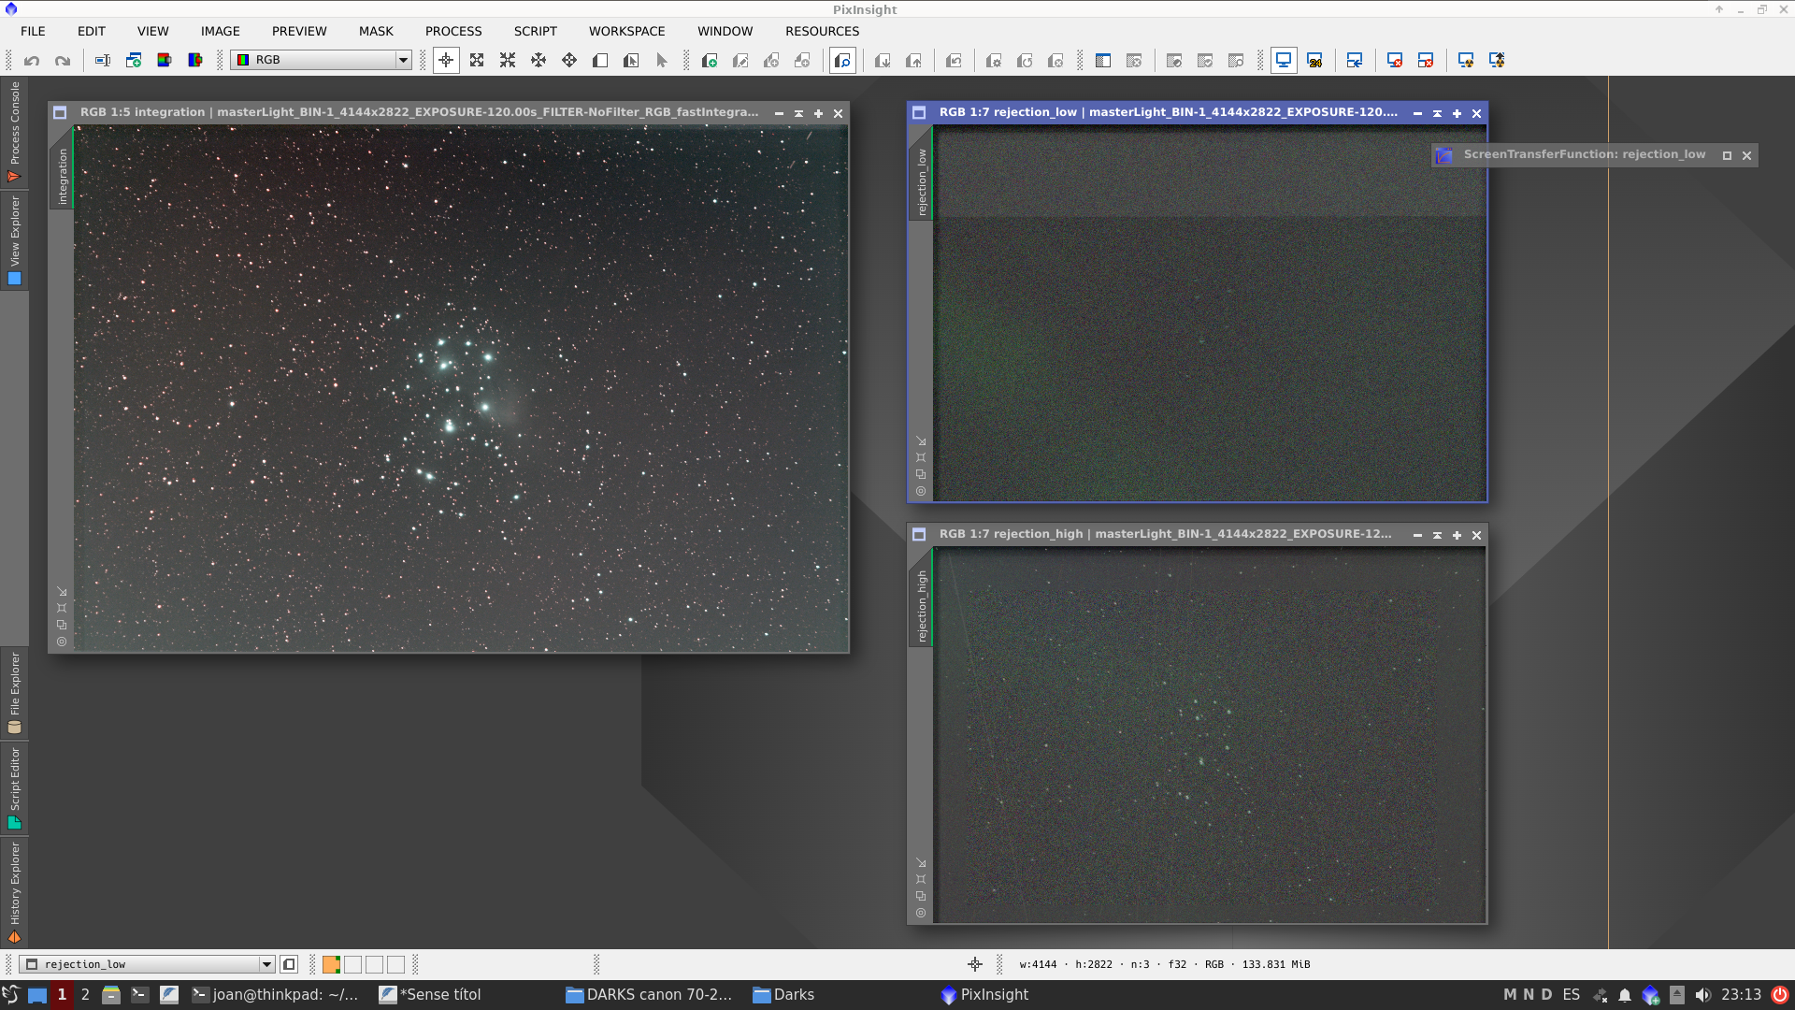This screenshot has height=1010, width=1795.
Task: Toggle the ScreenTransferFunction display icon
Action: (1285, 60)
